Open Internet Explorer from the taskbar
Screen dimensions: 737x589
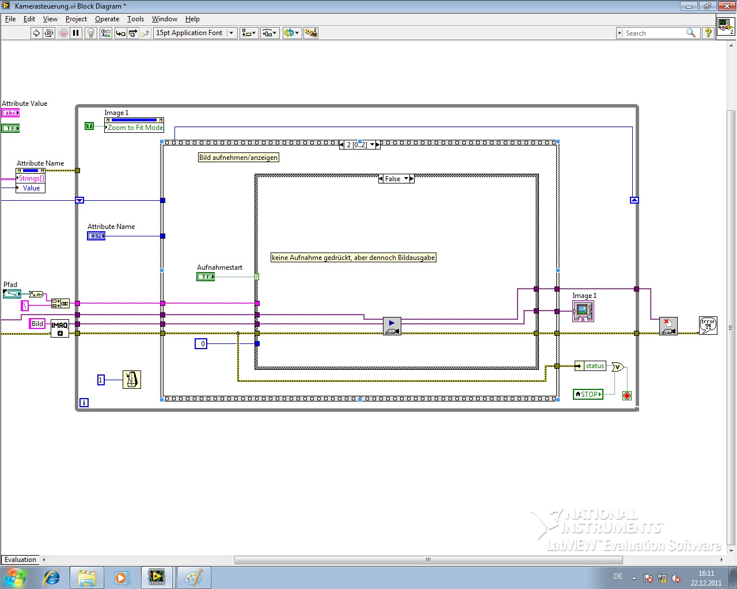click(x=52, y=577)
